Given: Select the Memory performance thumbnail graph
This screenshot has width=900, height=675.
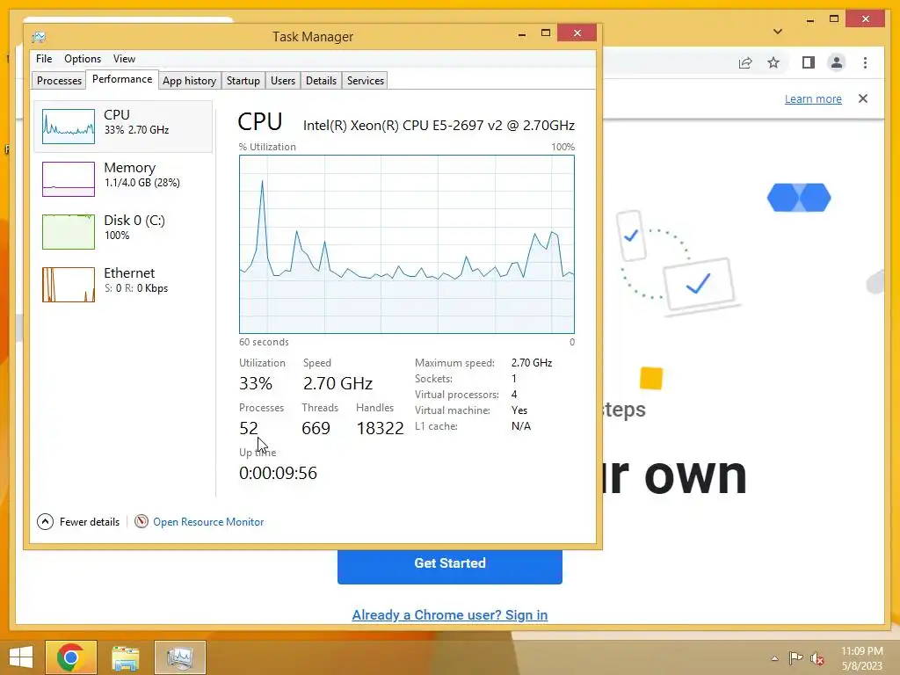Looking at the screenshot, I should 69,179.
